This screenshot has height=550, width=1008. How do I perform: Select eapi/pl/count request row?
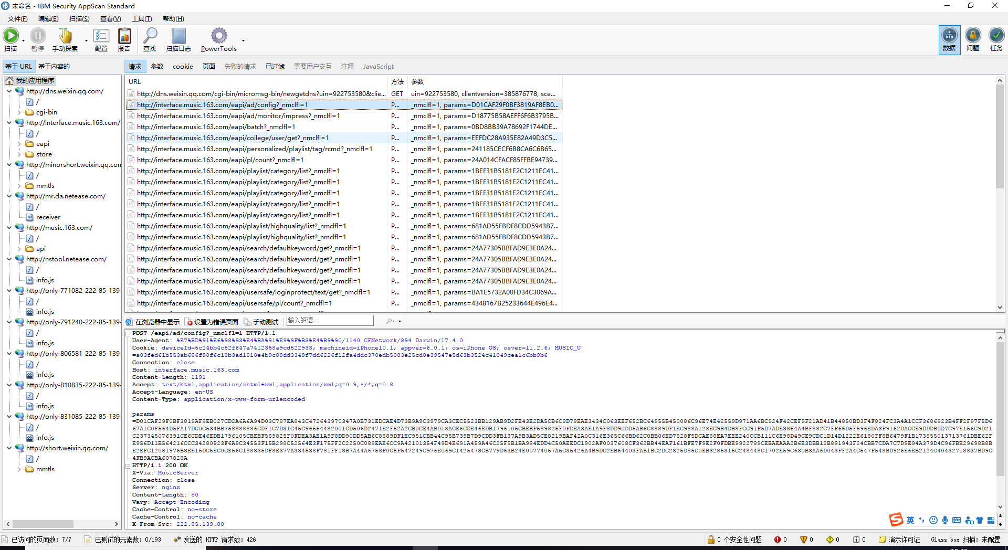[344, 160]
